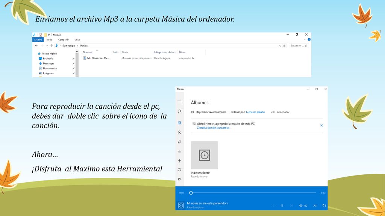Screen dimensions: 385x216
Task: Click 'Música' in the address breadcrumb
Action: pyautogui.click(x=83, y=46)
